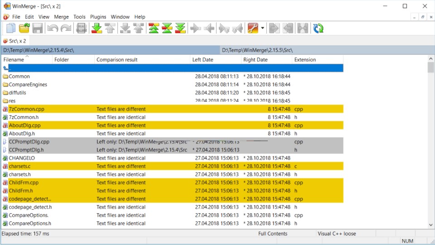Select the CompareEngines folder row

(x=28, y=84)
